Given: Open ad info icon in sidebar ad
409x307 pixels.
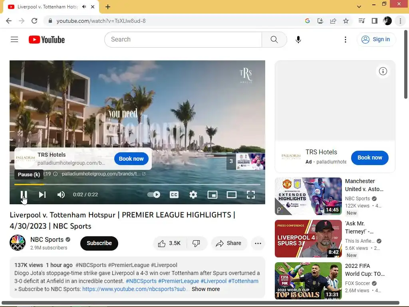Looking at the screenshot, I should pyautogui.click(x=383, y=71).
